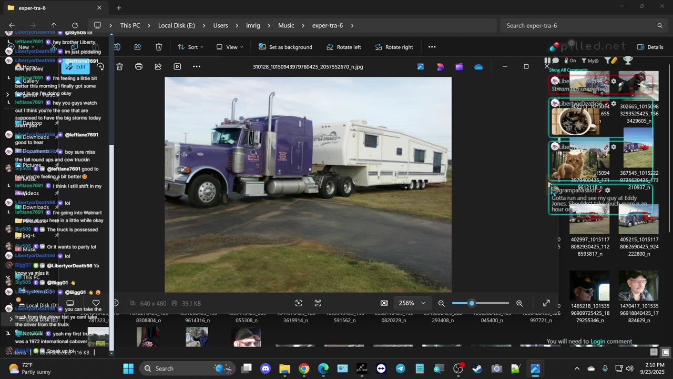Navigate to 'This PC' breadcrumb

coord(130,25)
